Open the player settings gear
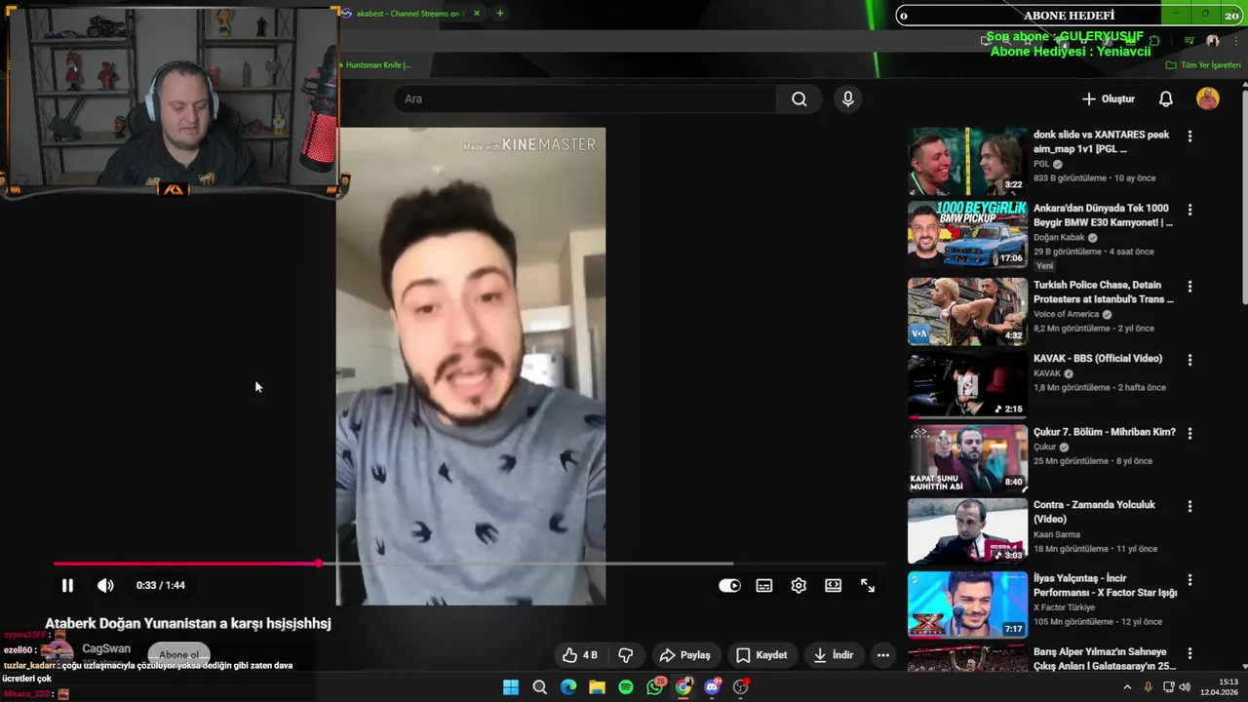Screen dimensions: 1248x702 point(799,586)
